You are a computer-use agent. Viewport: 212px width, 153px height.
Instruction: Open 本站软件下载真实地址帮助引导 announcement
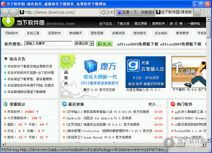click(x=30, y=66)
